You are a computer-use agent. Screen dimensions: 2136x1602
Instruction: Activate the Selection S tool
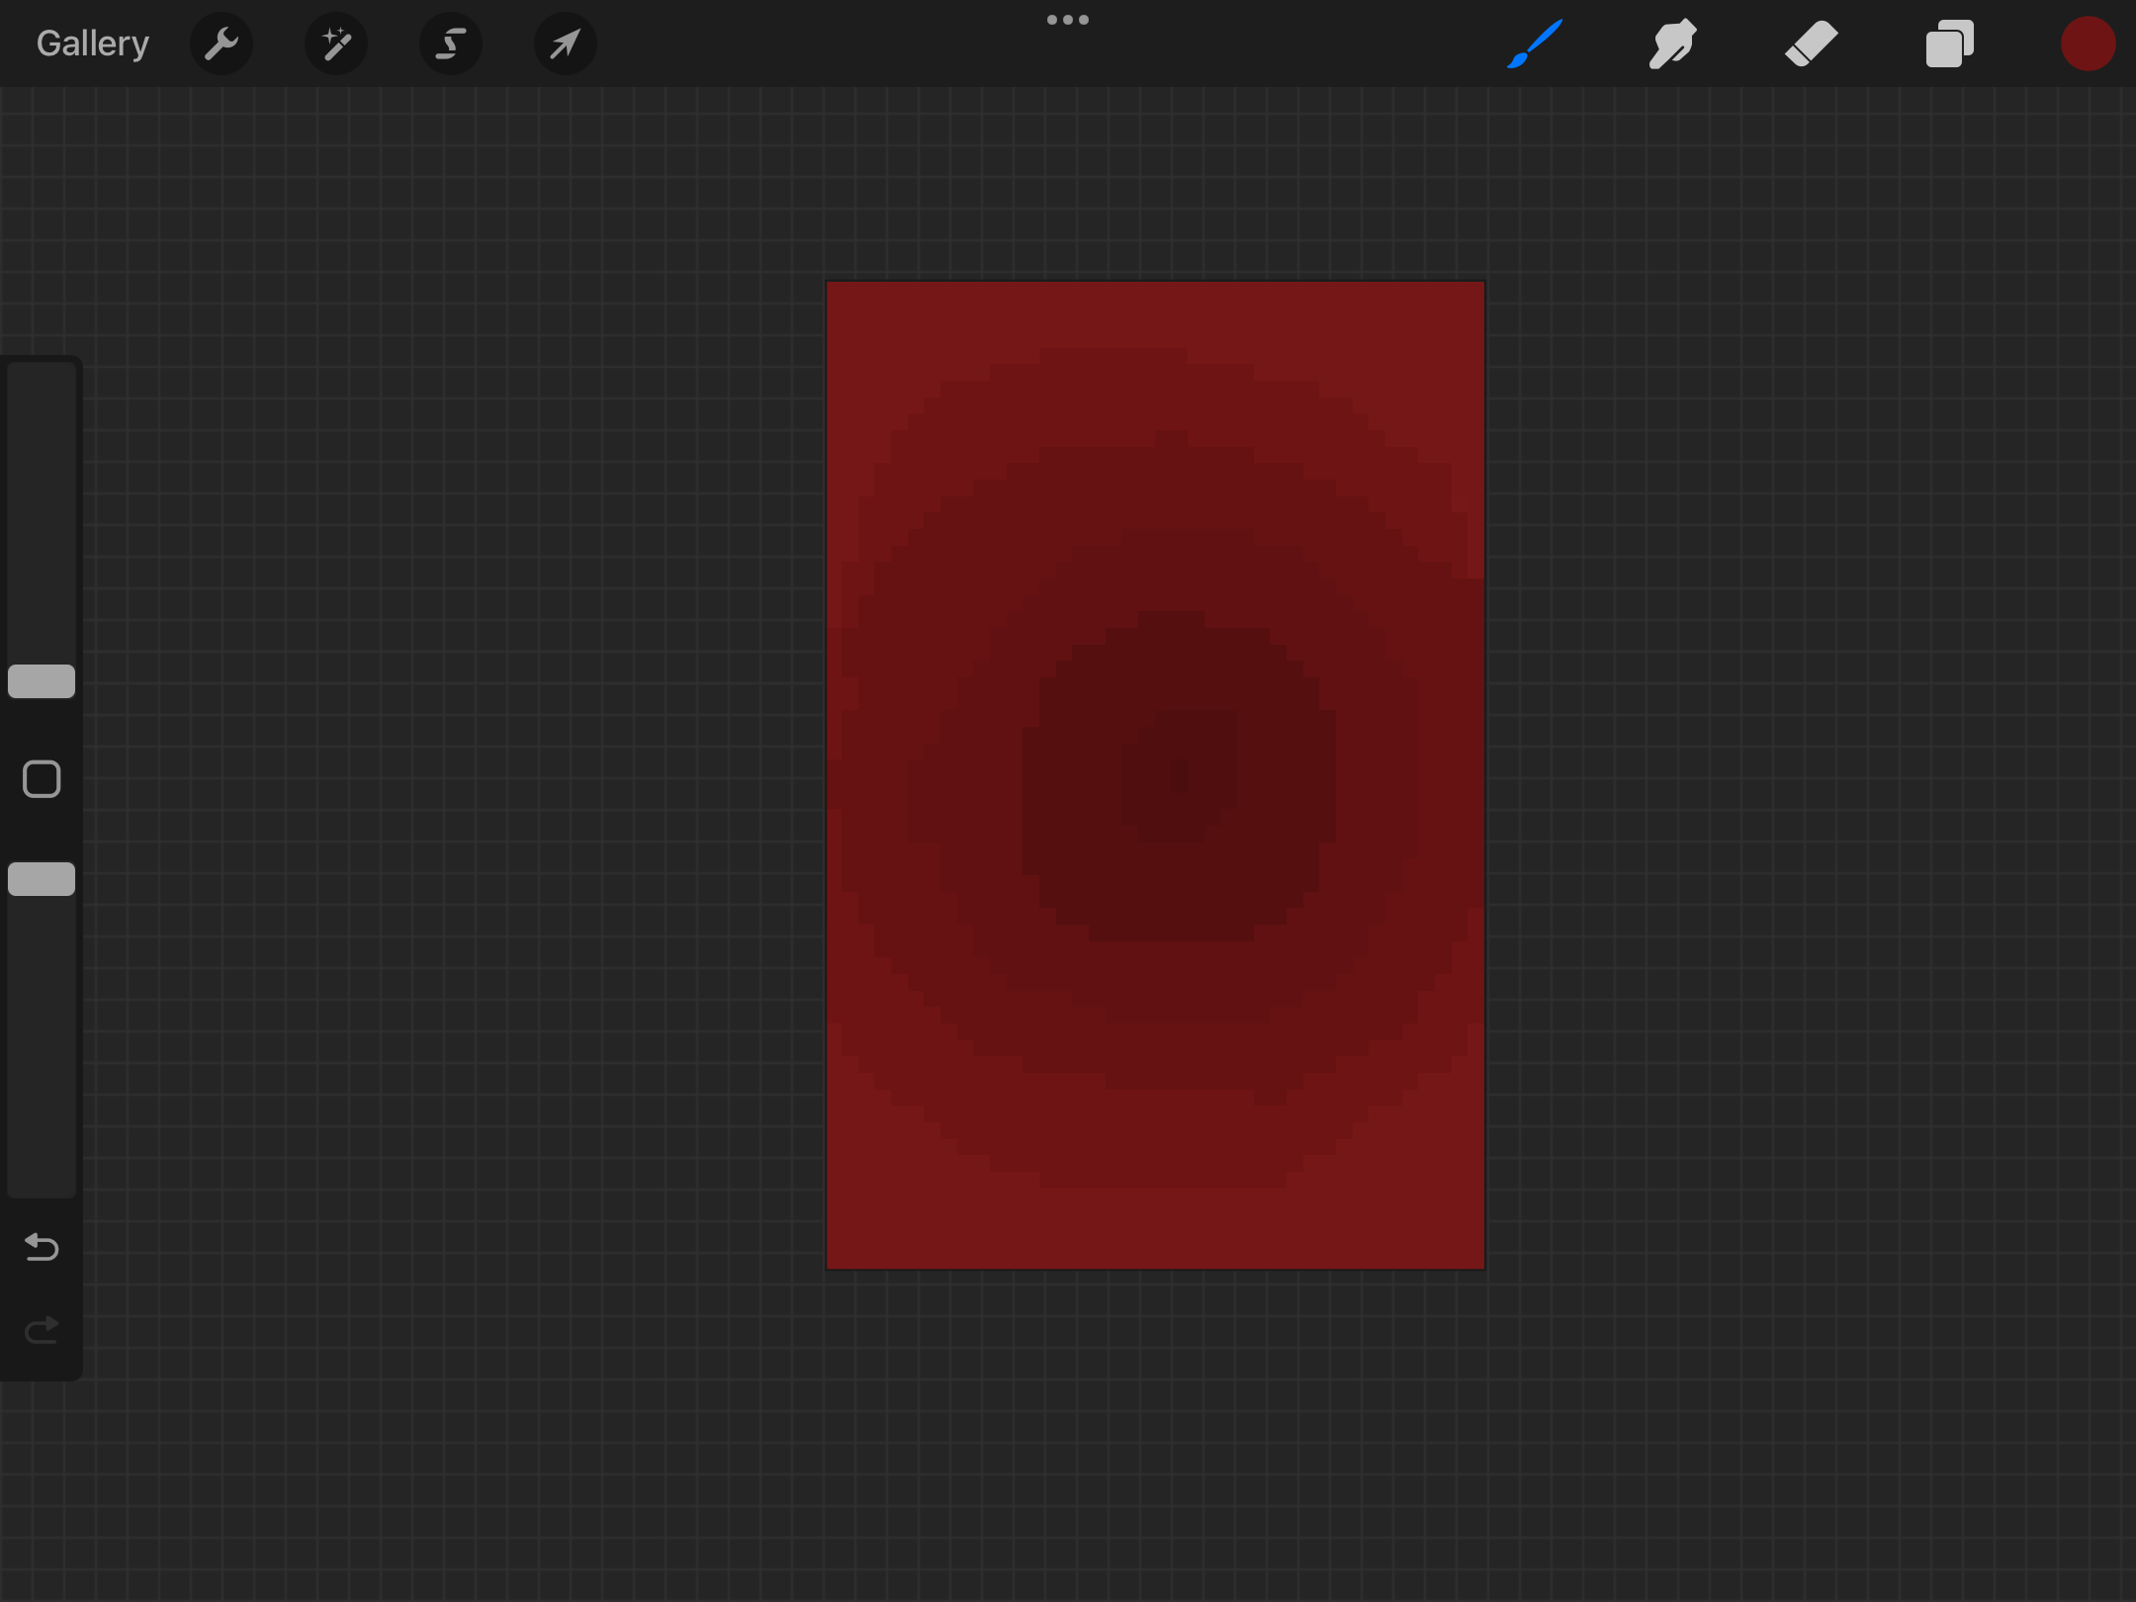451,44
